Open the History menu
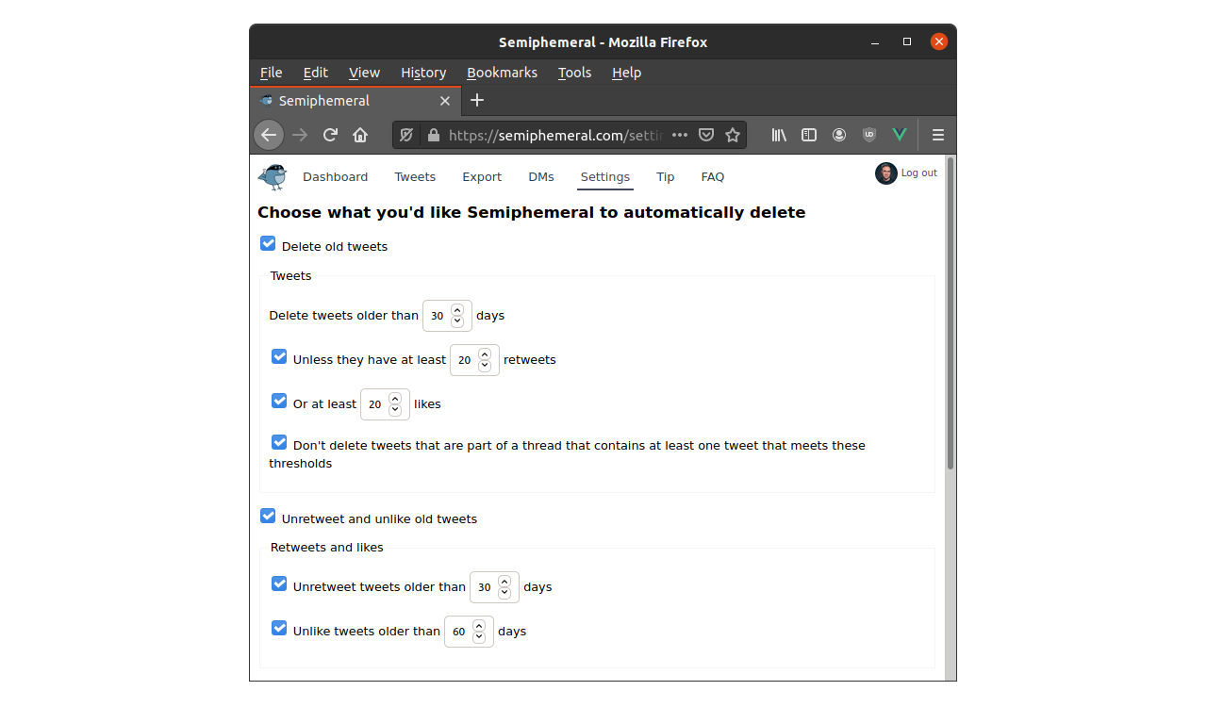The height and width of the screenshot is (707, 1207). pyautogui.click(x=423, y=73)
